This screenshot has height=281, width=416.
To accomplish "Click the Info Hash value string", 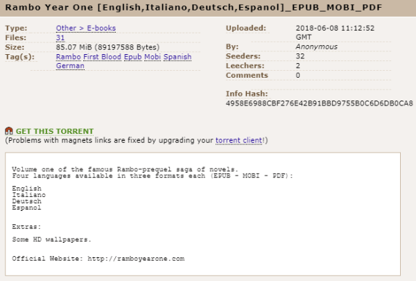I will (x=319, y=103).
